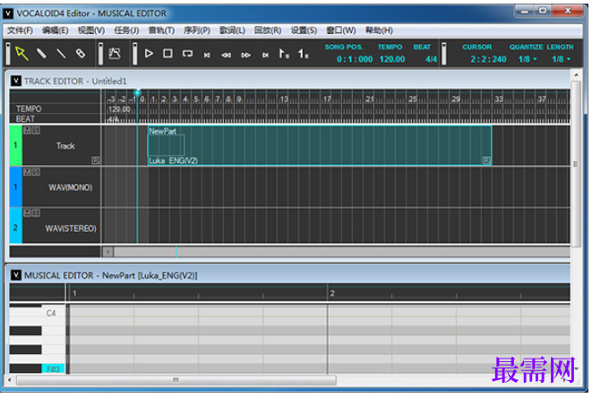The image size is (592, 398).
Task: Rewind the song position
Action: tap(227, 56)
